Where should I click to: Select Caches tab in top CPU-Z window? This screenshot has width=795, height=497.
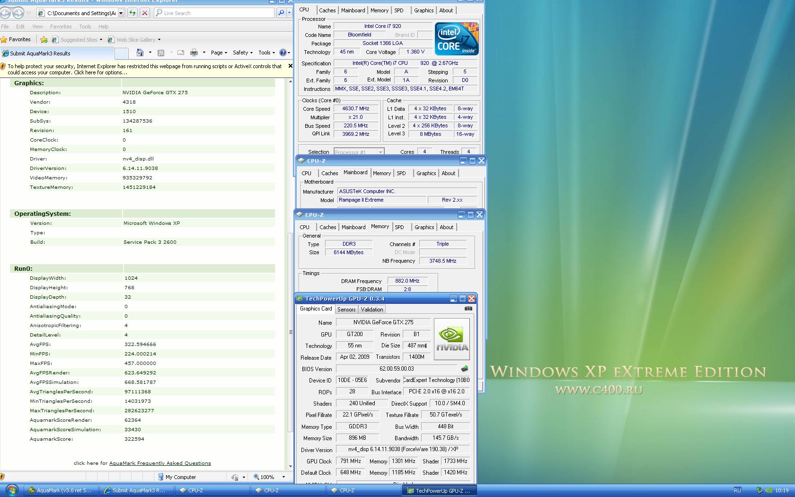point(327,10)
